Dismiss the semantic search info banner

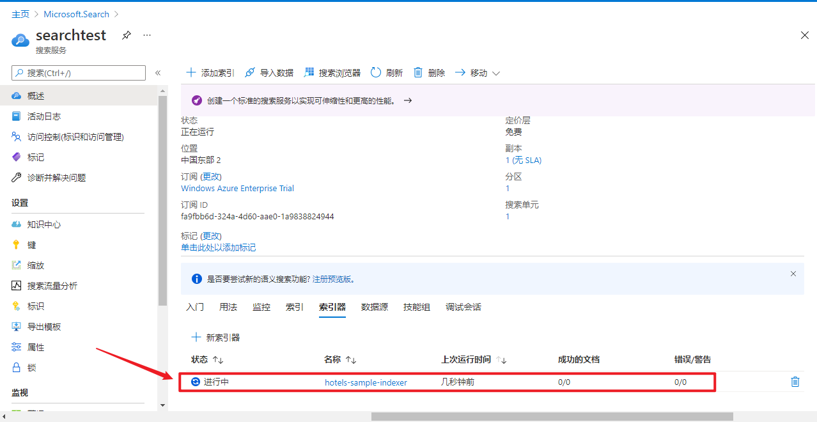pos(793,274)
